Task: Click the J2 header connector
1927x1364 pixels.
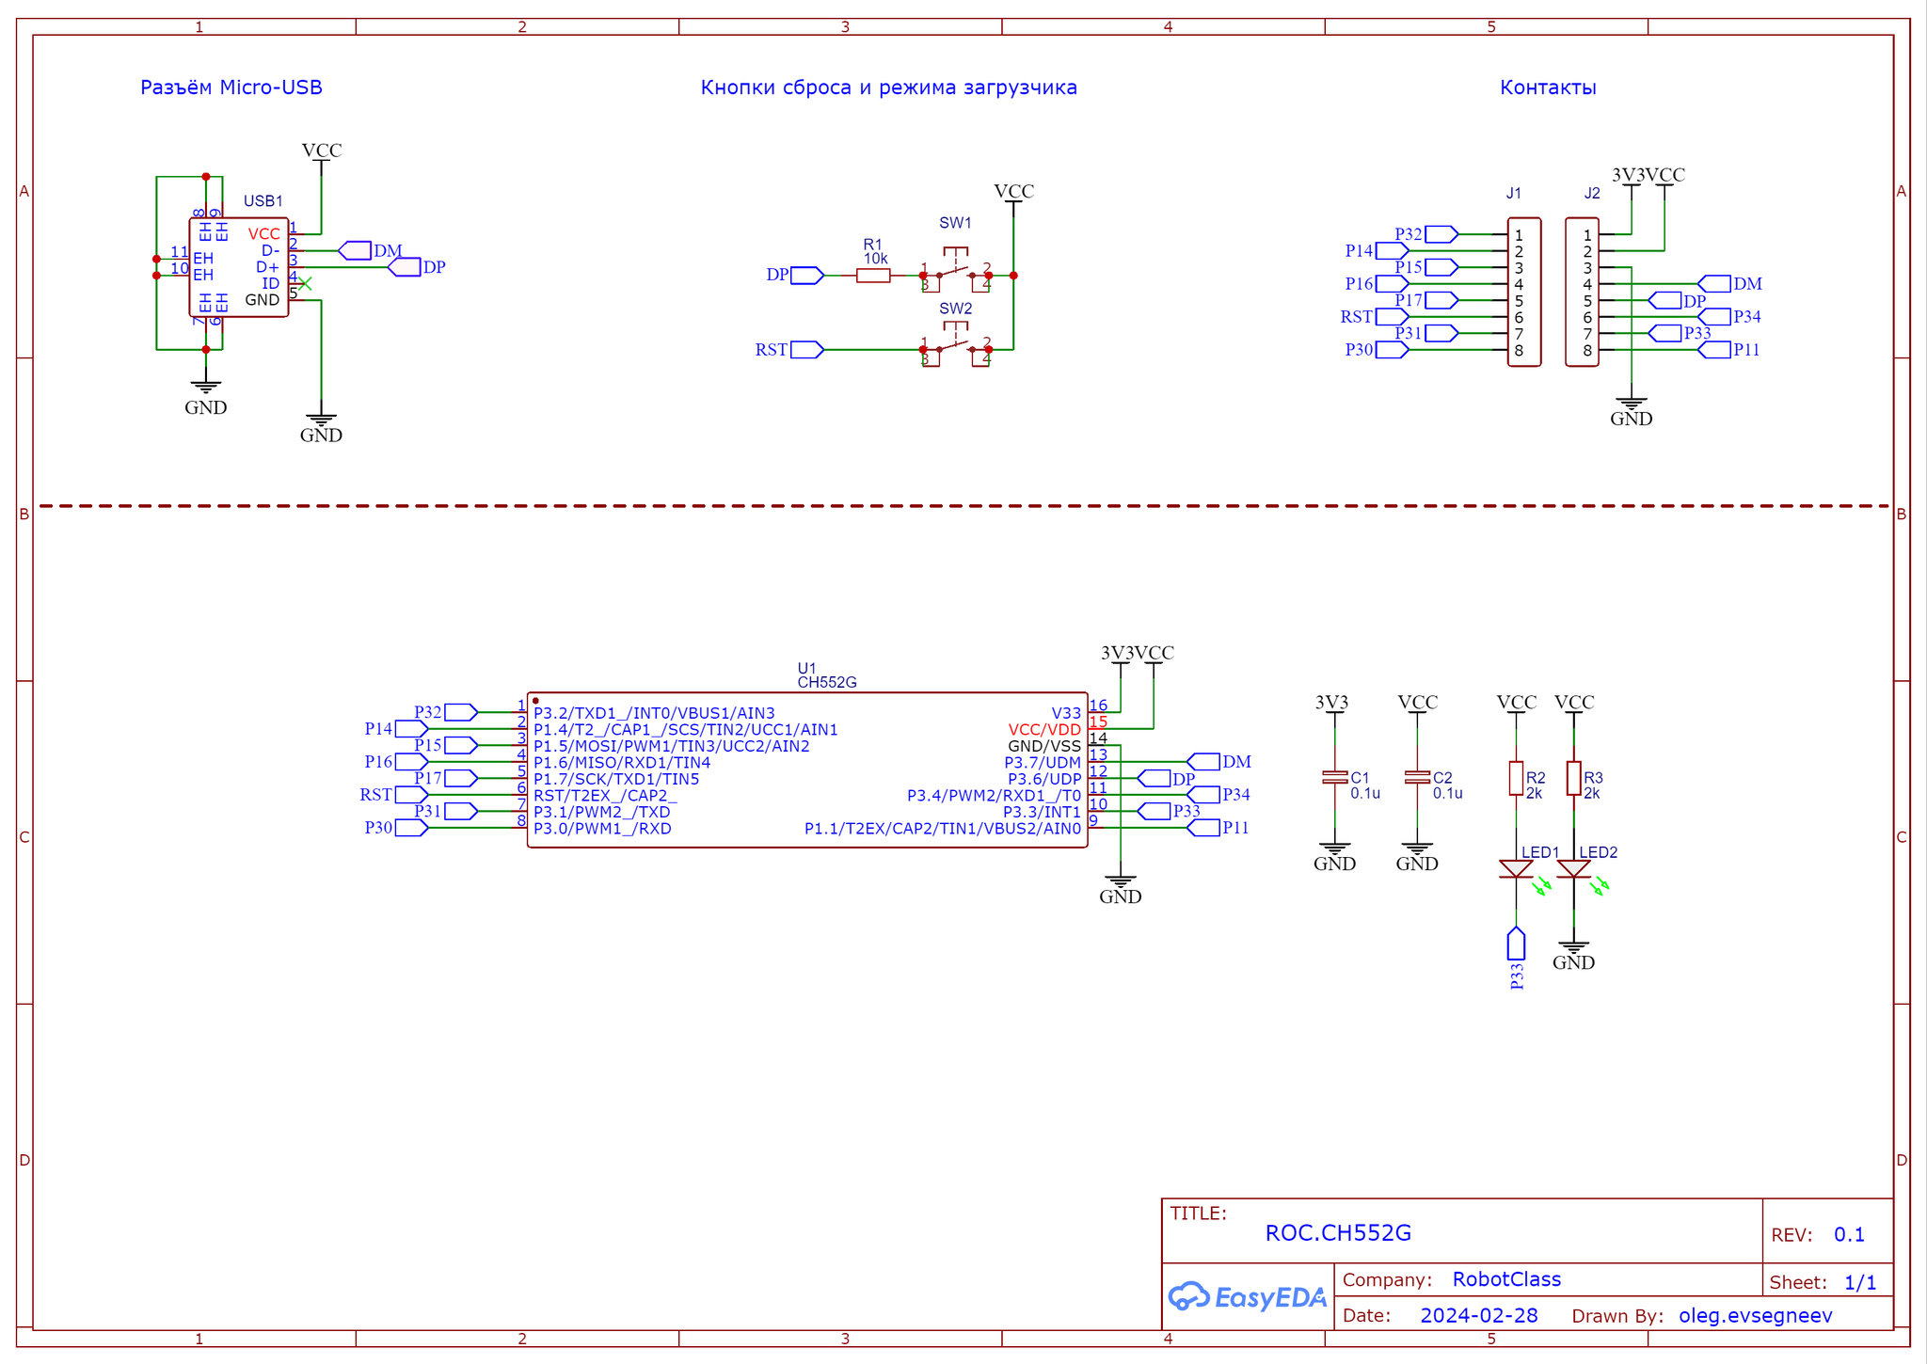Action: [x=1582, y=293]
